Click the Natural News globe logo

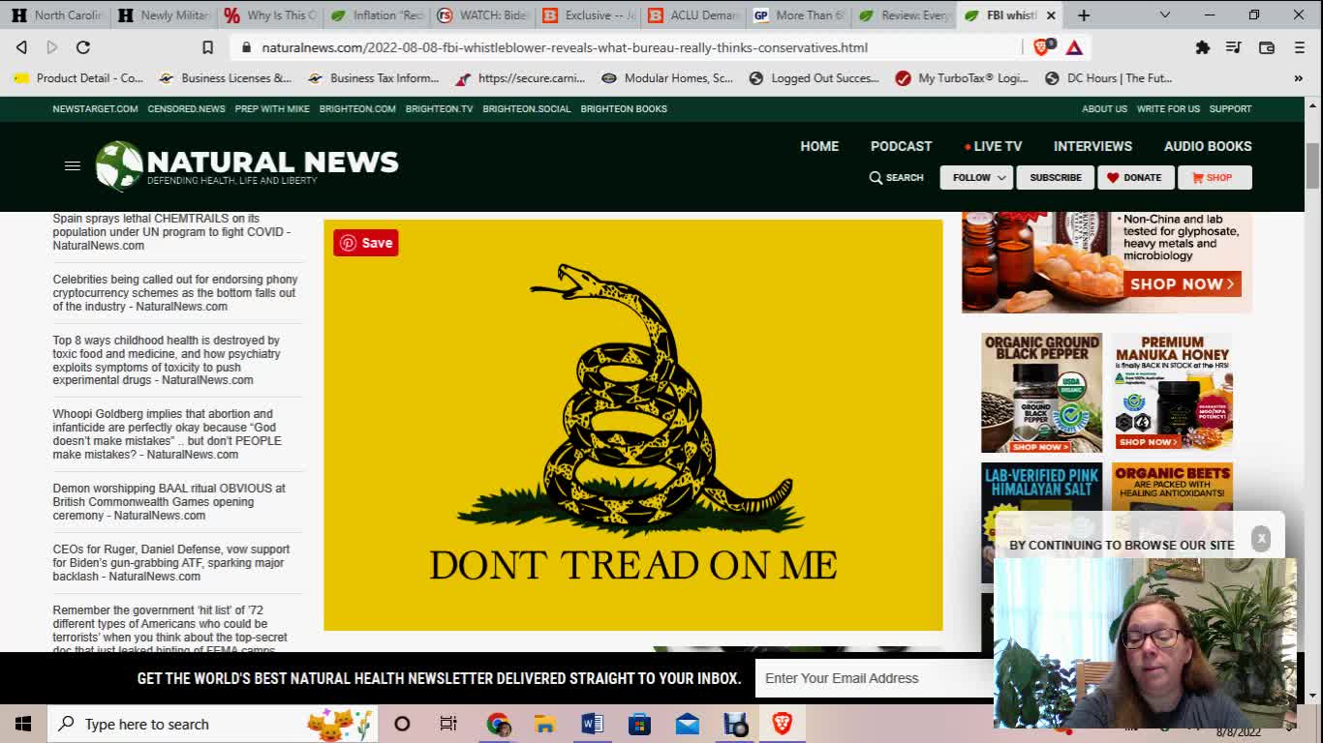pos(118,165)
